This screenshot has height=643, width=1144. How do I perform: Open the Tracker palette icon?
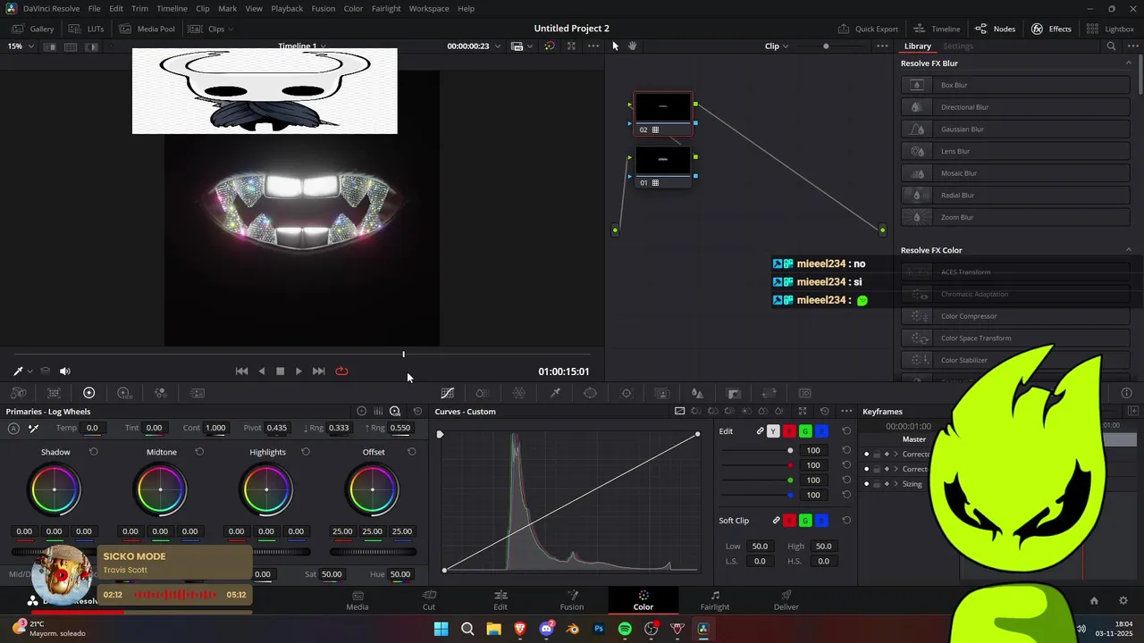point(627,393)
